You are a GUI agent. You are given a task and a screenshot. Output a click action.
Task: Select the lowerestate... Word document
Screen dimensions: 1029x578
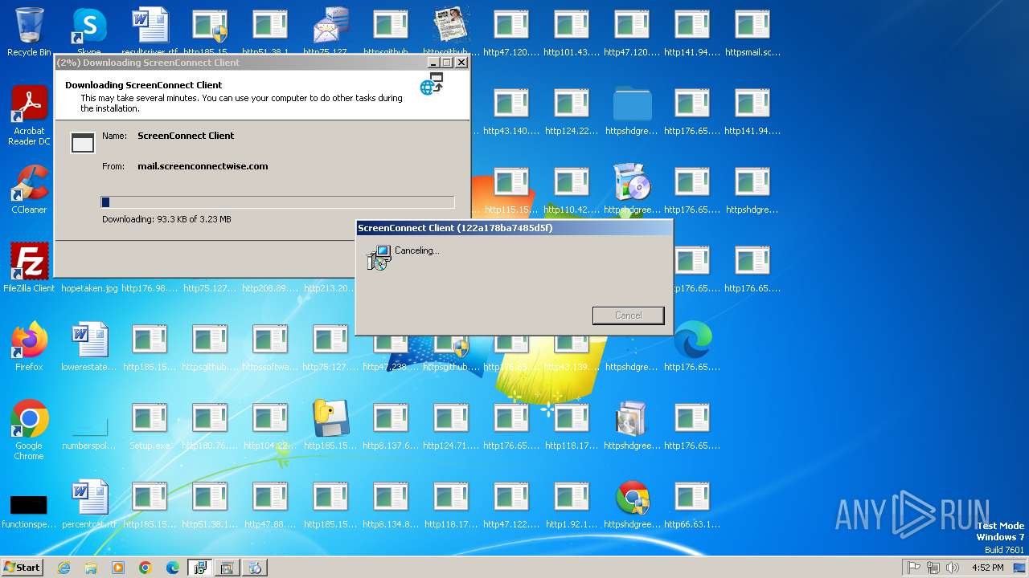[x=89, y=346]
